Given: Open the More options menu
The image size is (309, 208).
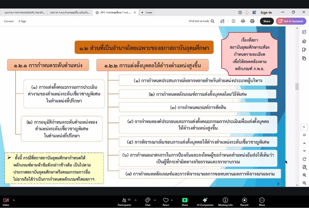Looking at the screenshot, I should (x=262, y=202).
